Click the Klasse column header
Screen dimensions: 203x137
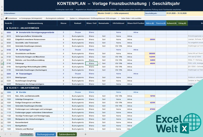point(64,23)
